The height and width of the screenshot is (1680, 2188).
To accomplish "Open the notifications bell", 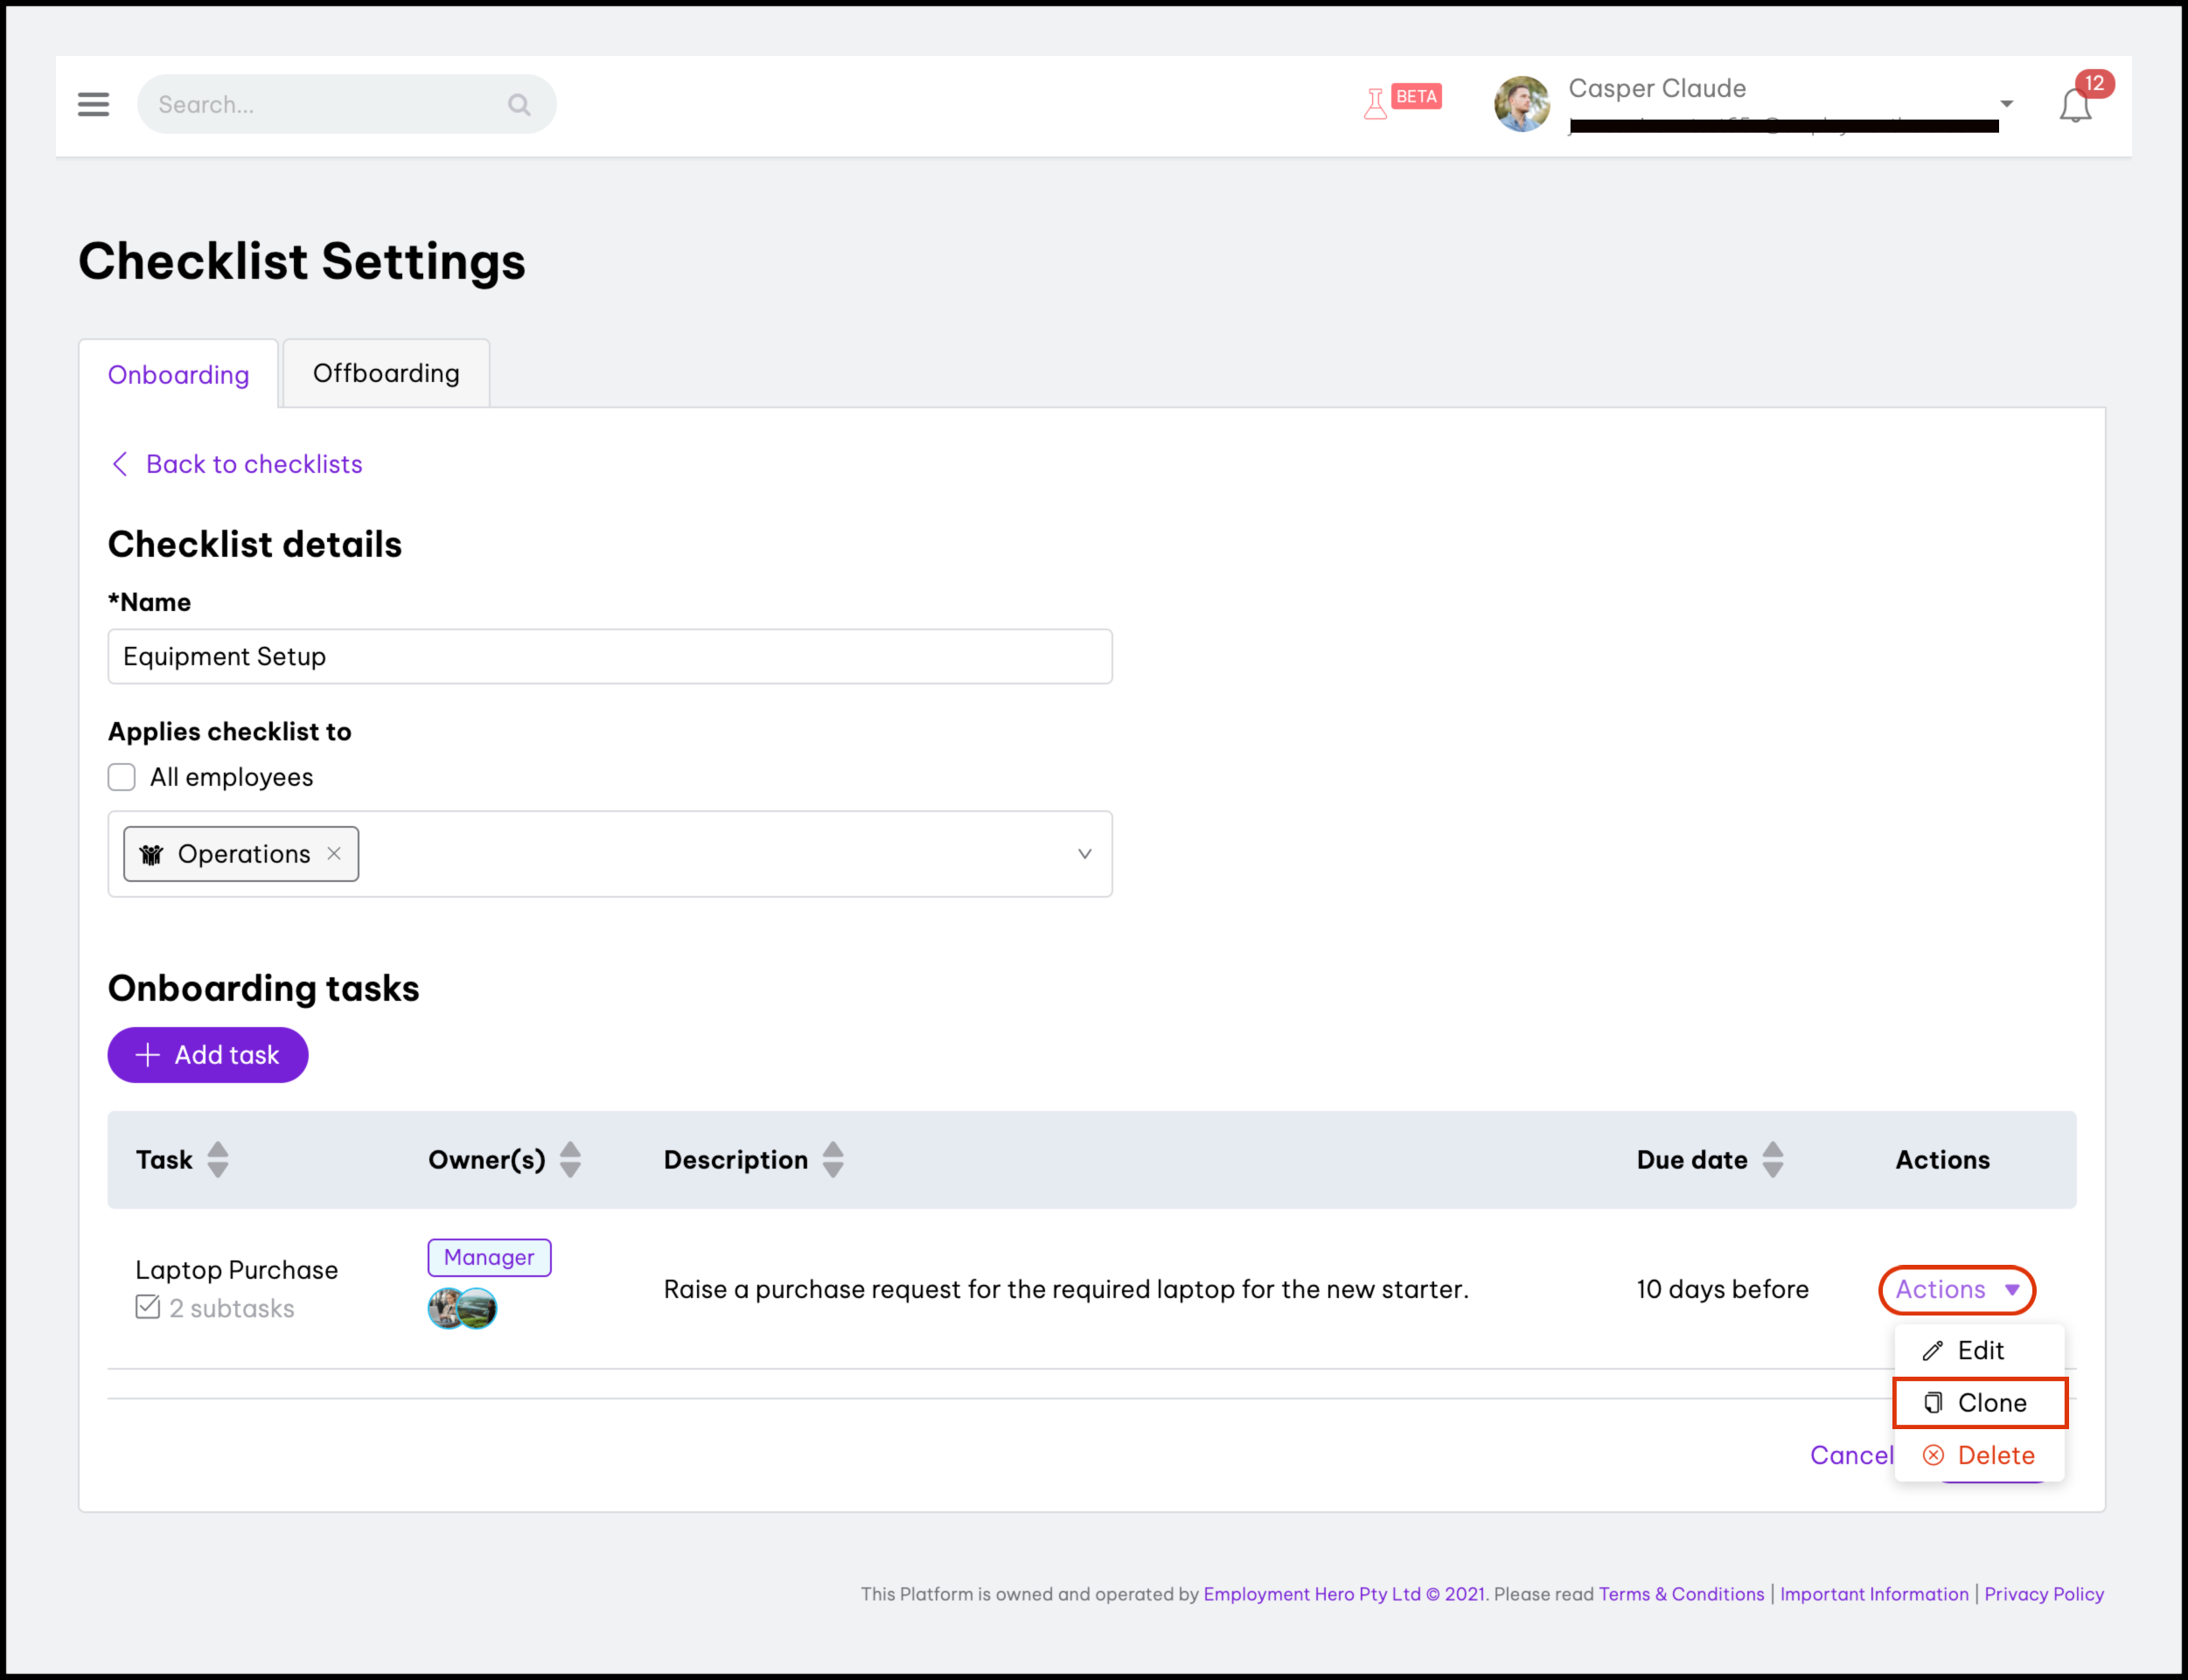I will pyautogui.click(x=2075, y=105).
